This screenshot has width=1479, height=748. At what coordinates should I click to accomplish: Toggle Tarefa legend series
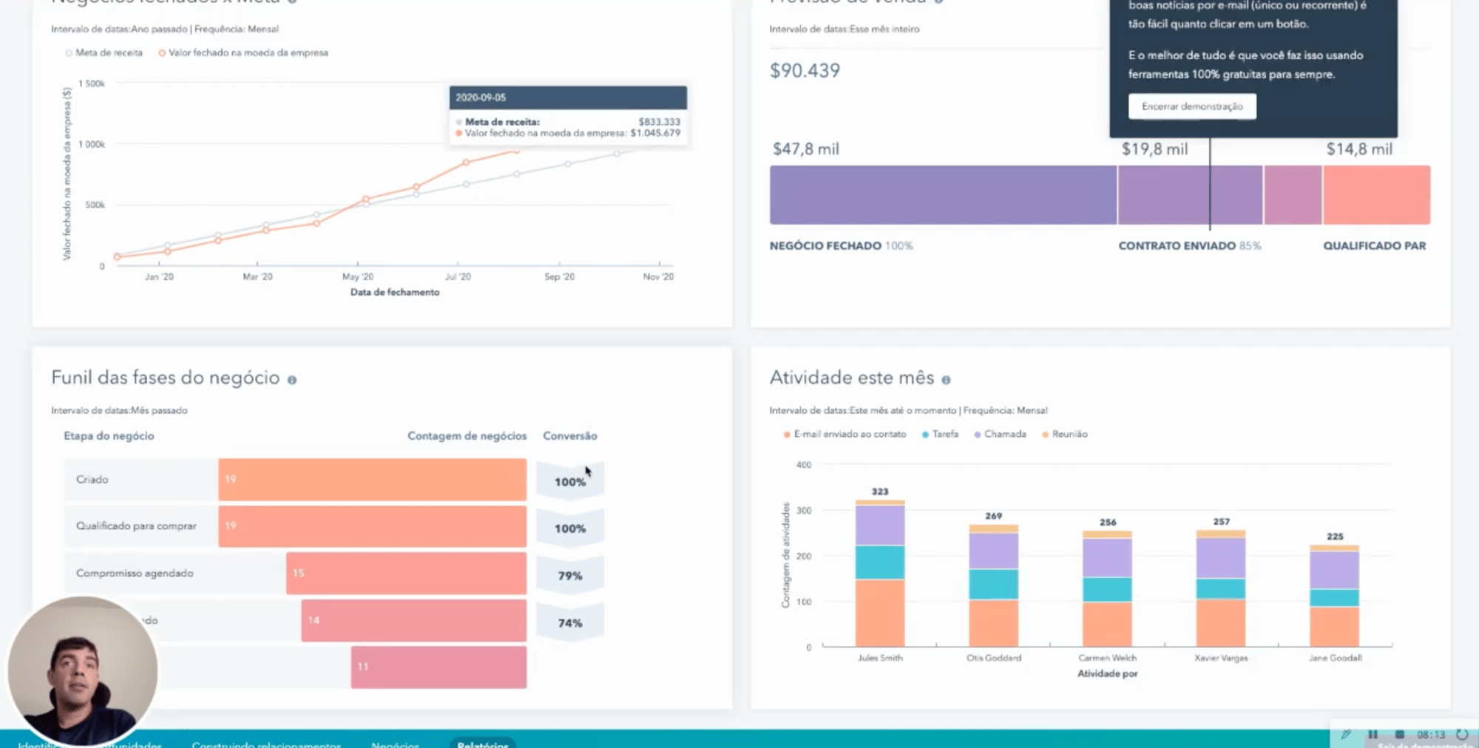940,434
